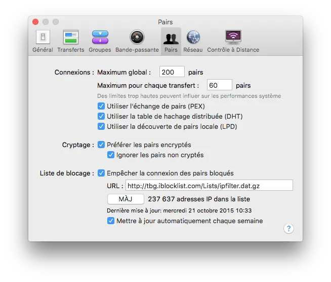The image size is (331, 282).
Task: Click the MÀJ update button
Action: (x=126, y=199)
